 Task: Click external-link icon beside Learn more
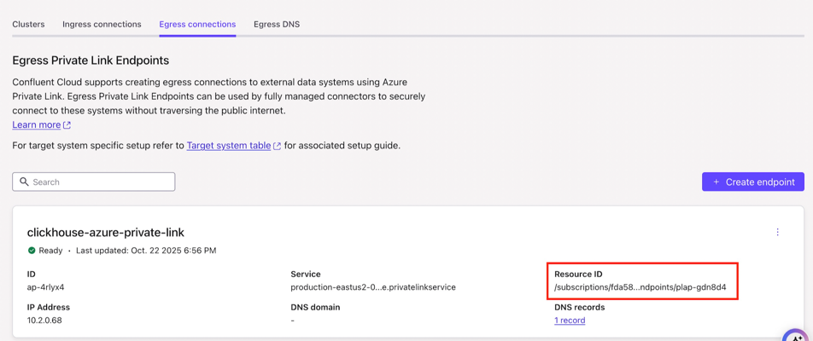[x=67, y=125]
